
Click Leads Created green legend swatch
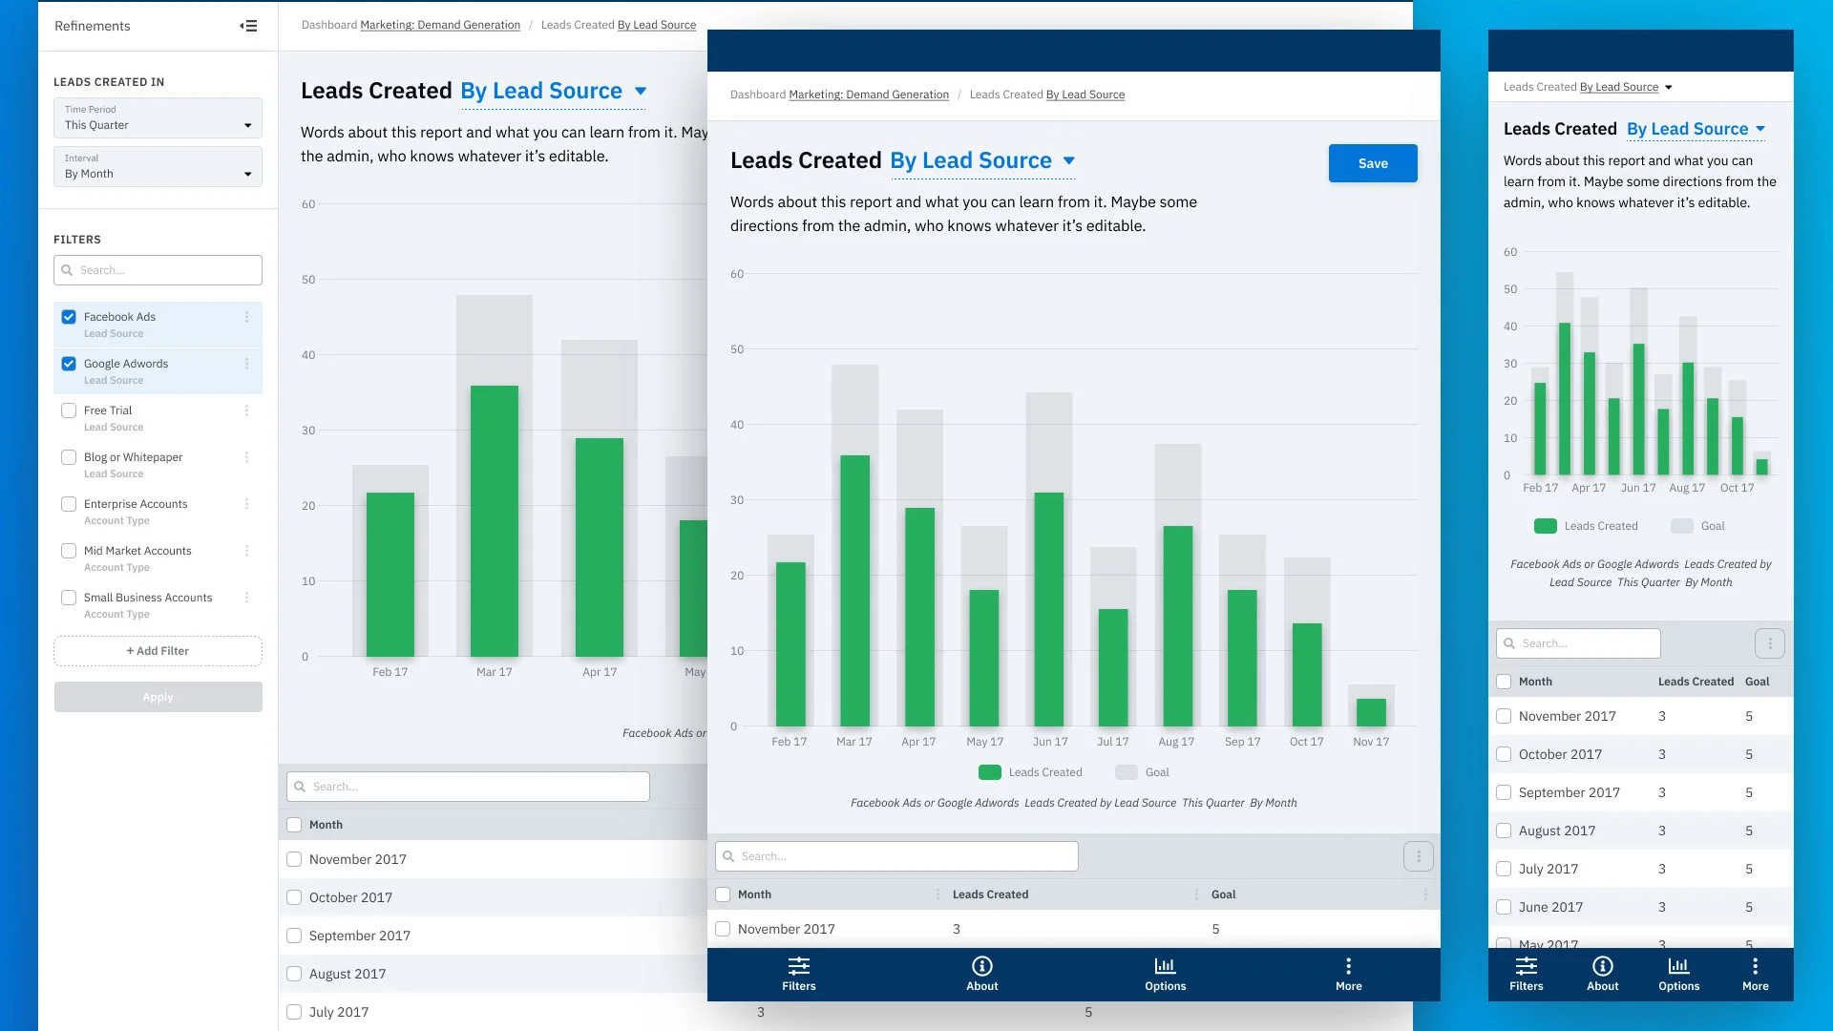coord(990,772)
